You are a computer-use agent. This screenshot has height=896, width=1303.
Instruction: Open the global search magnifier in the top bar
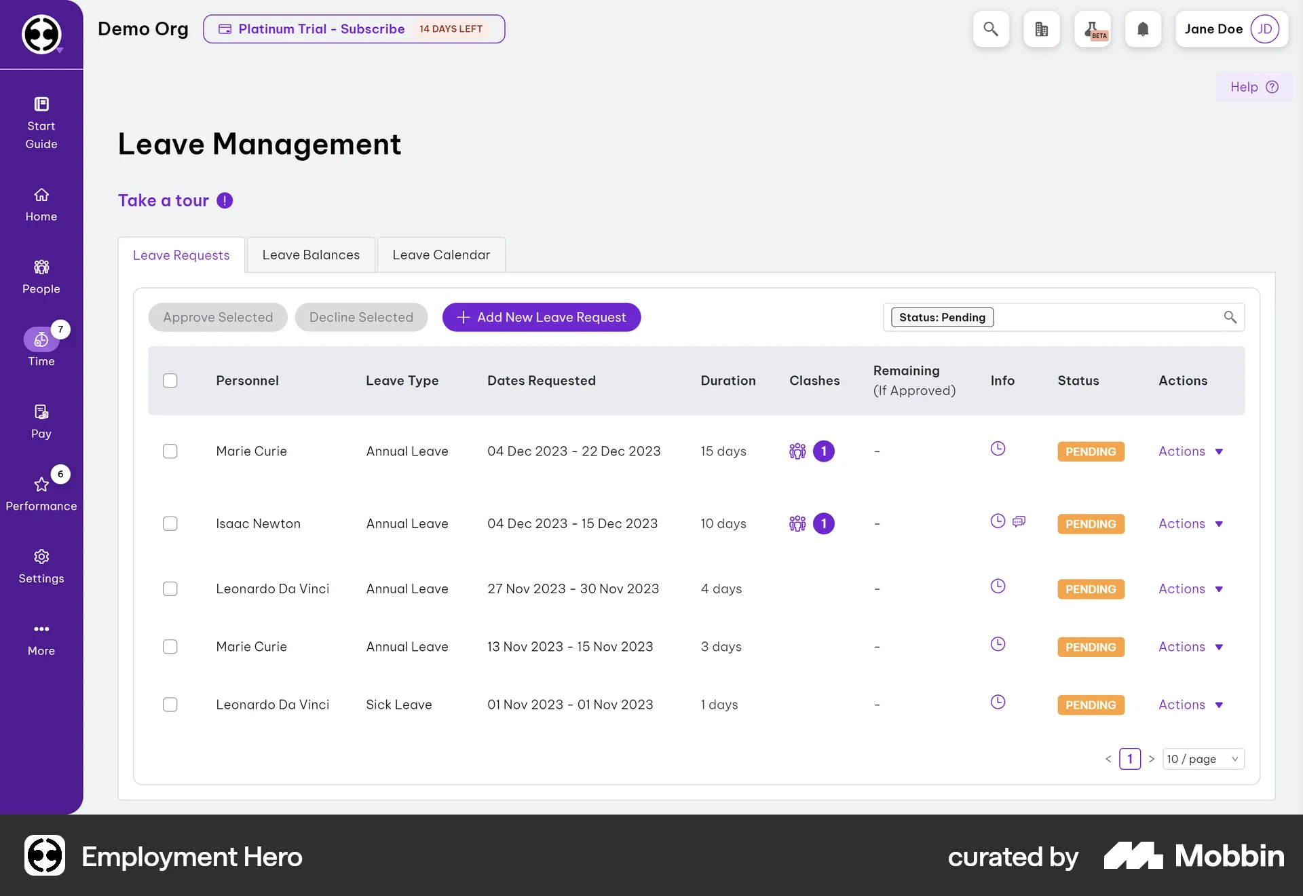pos(991,29)
